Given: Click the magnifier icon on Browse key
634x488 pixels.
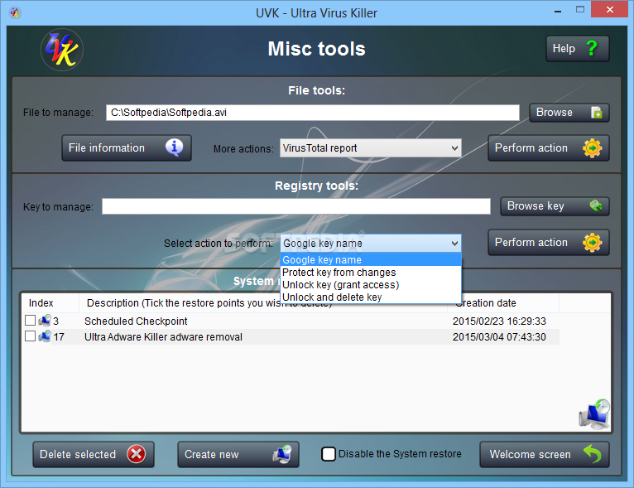Looking at the screenshot, I should (x=596, y=205).
